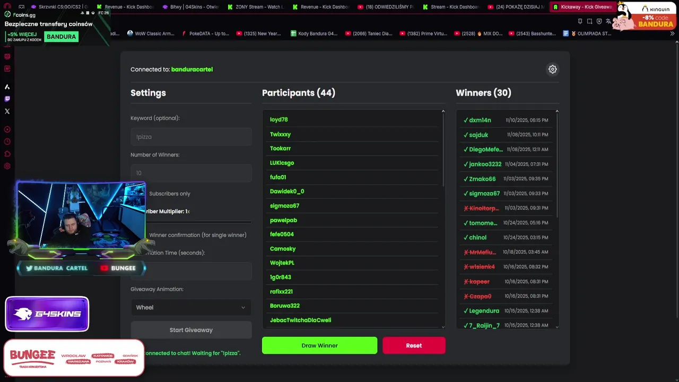Open the (2066) Taniec Dia bookmark
The width and height of the screenshot is (679, 382).
[x=369, y=33]
